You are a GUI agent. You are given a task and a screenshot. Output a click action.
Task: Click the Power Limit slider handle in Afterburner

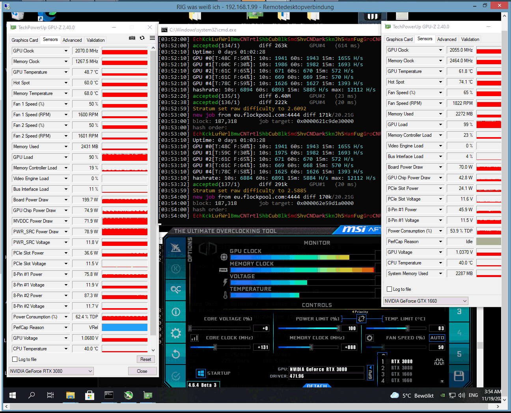tap(338, 328)
